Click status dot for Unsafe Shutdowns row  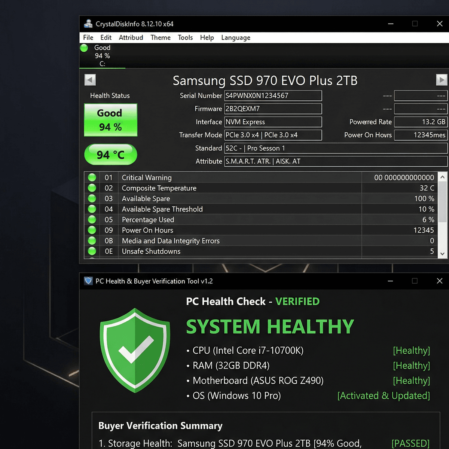click(x=92, y=251)
